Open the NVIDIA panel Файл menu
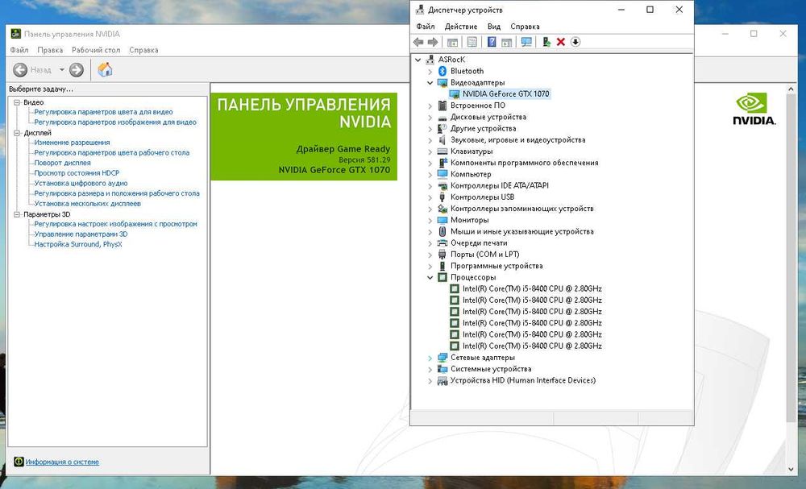Image resolution: width=806 pixels, height=489 pixels. coord(19,50)
